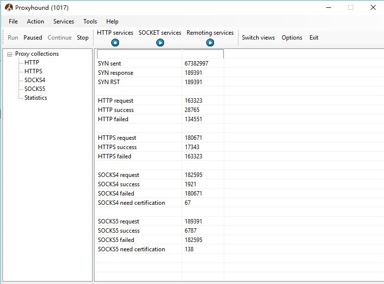Click the value 67
This screenshot has height=284, width=384.
click(188, 203)
